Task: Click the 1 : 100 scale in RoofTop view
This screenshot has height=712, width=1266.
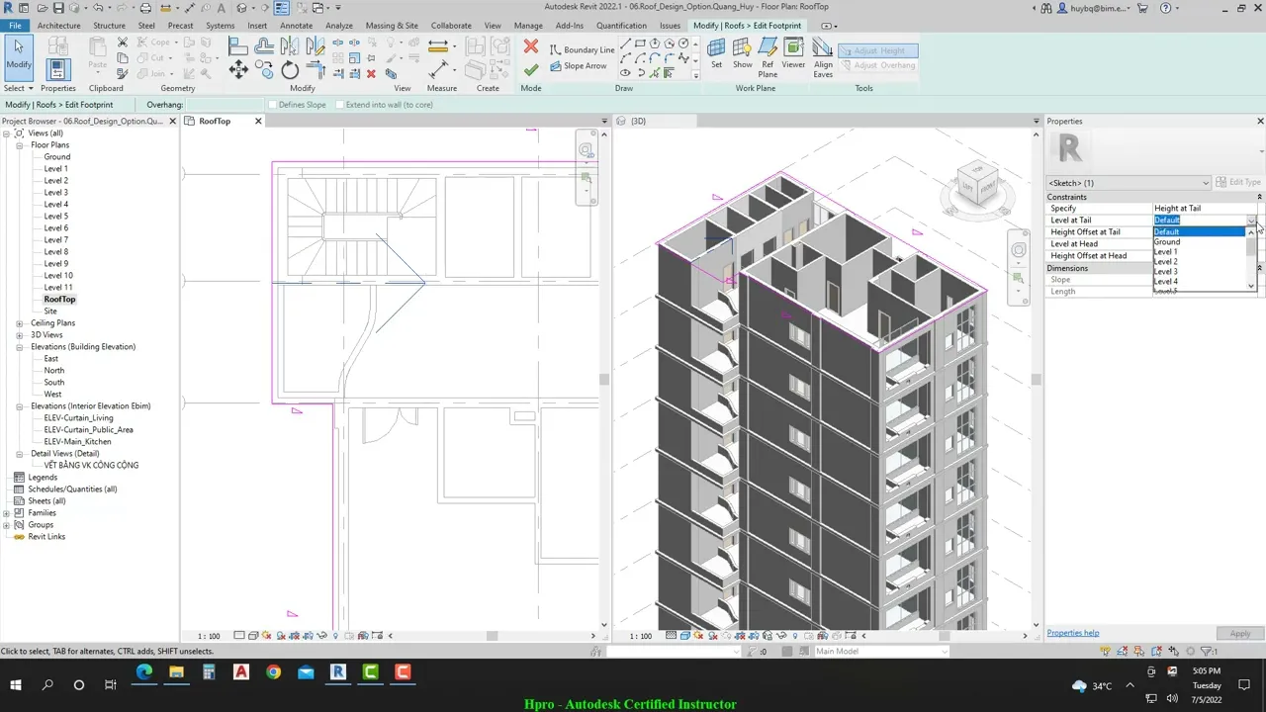Action: [209, 636]
